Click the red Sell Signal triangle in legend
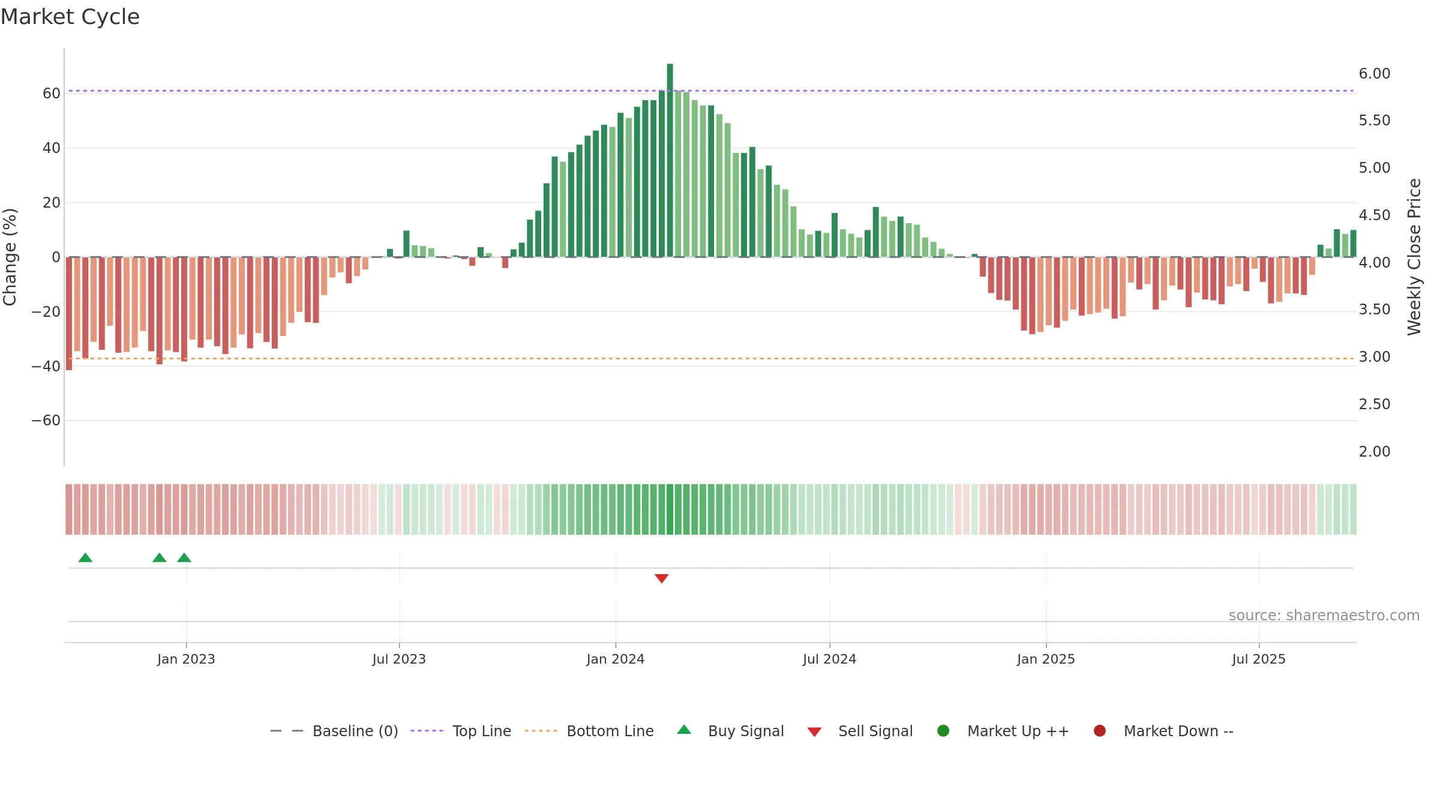This screenshot has width=1440, height=810. [x=814, y=732]
